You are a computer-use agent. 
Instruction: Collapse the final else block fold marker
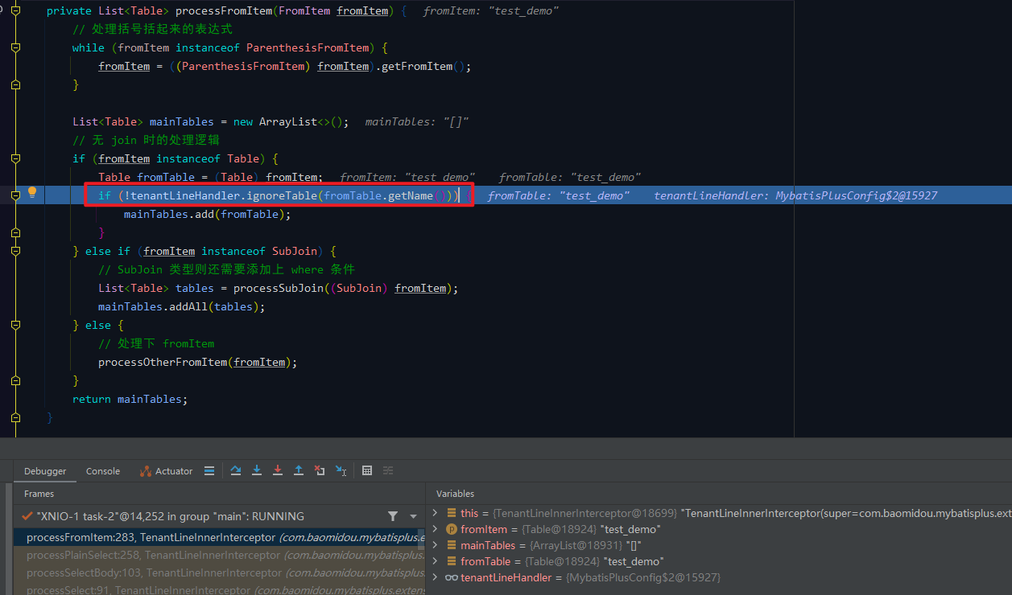[15, 325]
